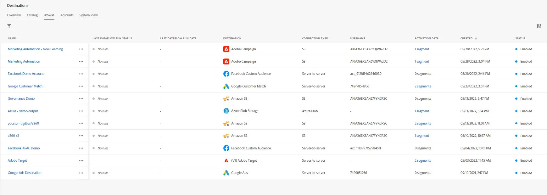
Task: Click the Adobe Campaign icon in first row
Action: click(226, 49)
